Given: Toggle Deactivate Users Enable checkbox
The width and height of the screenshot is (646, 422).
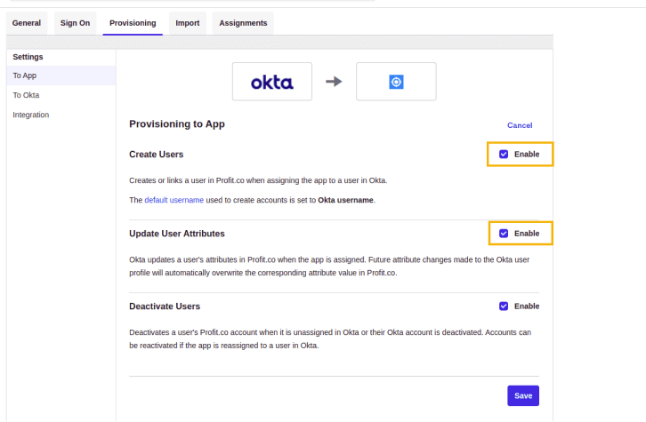Looking at the screenshot, I should [x=504, y=307].
